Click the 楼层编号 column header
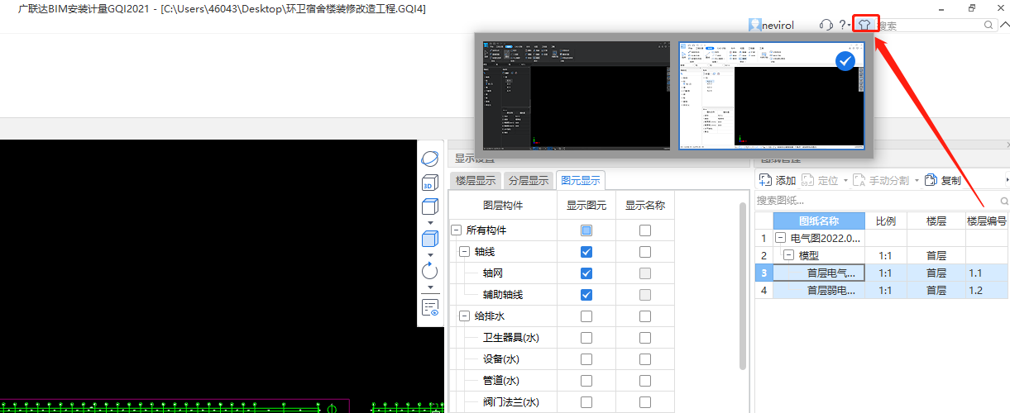This screenshot has width=1010, height=413. tap(986, 221)
